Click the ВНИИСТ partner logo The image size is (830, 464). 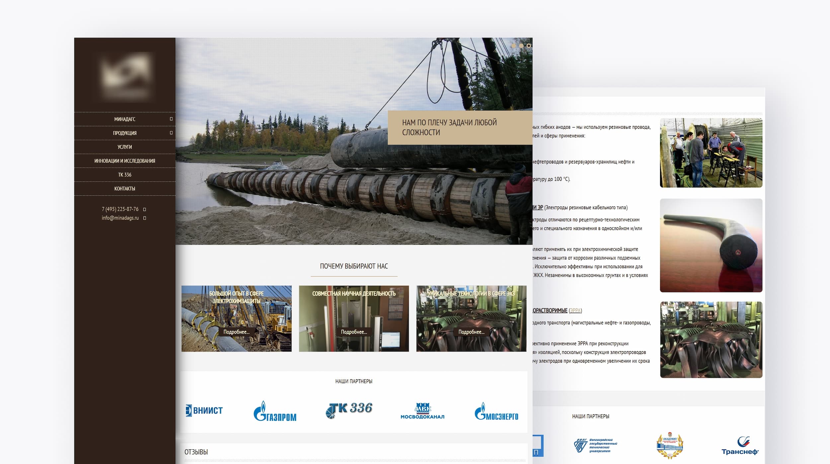[204, 411]
